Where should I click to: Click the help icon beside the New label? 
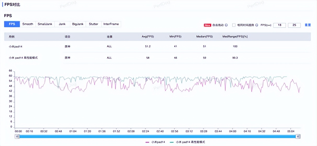(x=226, y=25)
